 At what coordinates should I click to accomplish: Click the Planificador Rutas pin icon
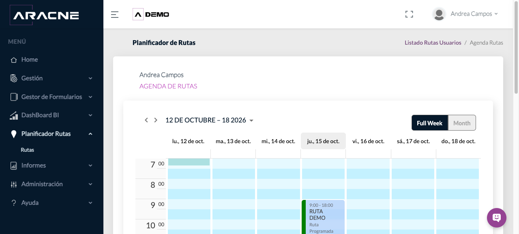13,134
